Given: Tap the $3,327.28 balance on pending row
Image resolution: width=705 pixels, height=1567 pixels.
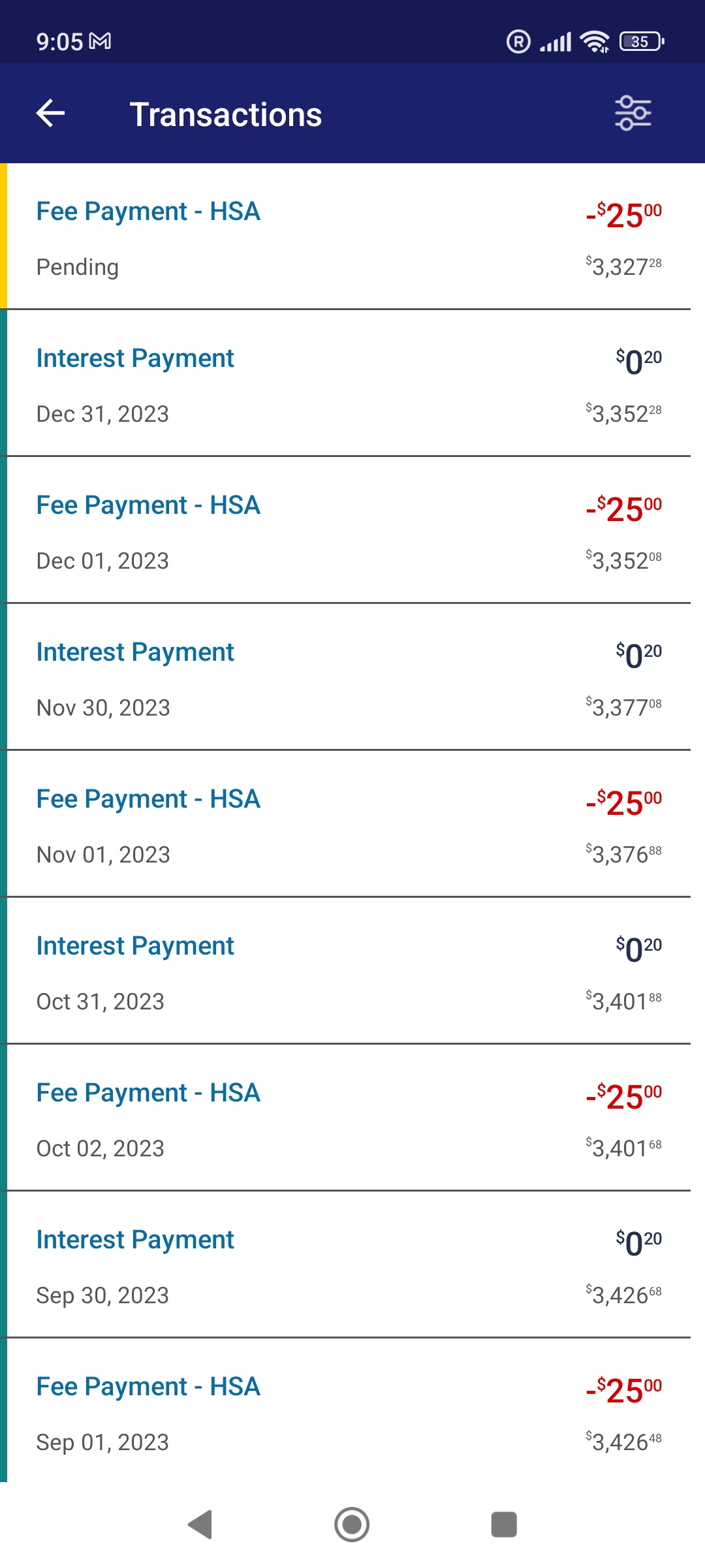Looking at the screenshot, I should tap(623, 266).
